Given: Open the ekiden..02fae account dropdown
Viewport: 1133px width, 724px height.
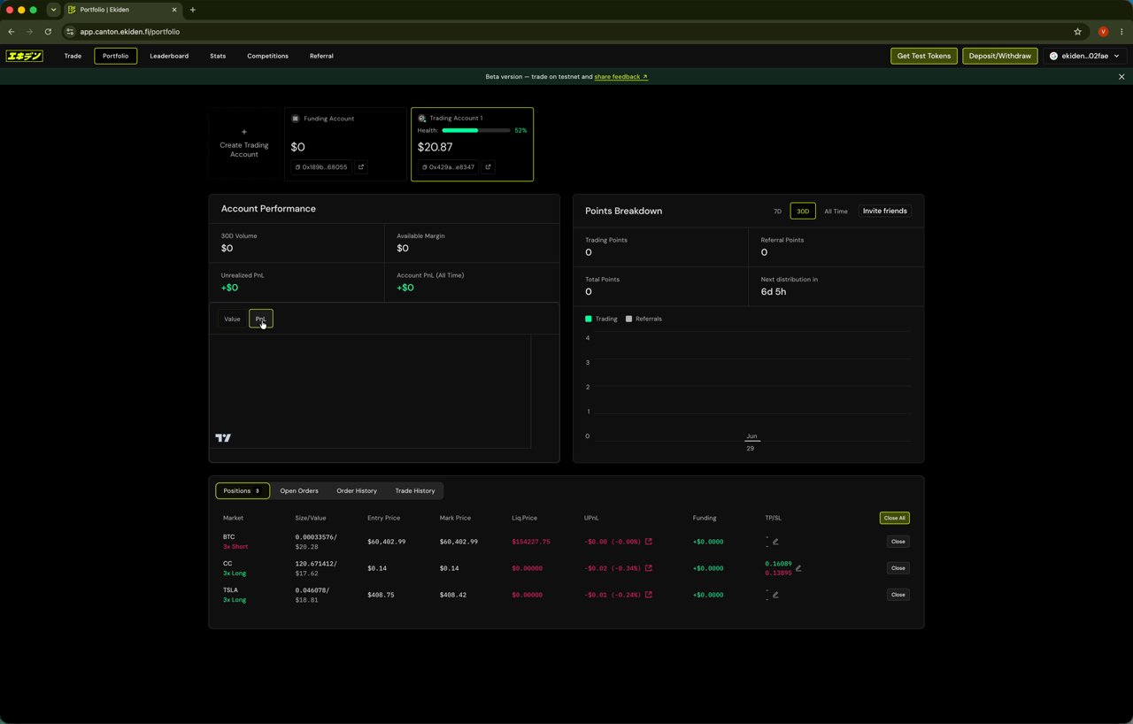Looking at the screenshot, I should pyautogui.click(x=1084, y=56).
